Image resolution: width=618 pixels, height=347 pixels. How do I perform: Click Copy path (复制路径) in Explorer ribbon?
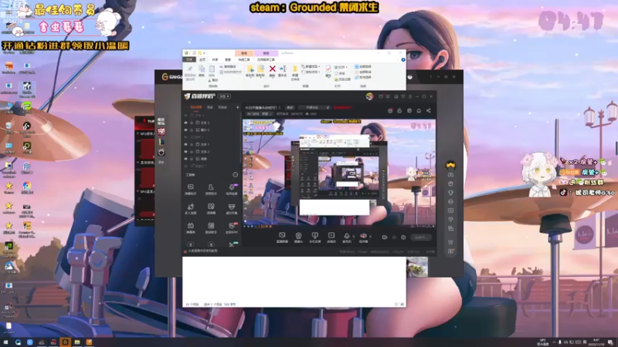pyautogui.click(x=227, y=67)
